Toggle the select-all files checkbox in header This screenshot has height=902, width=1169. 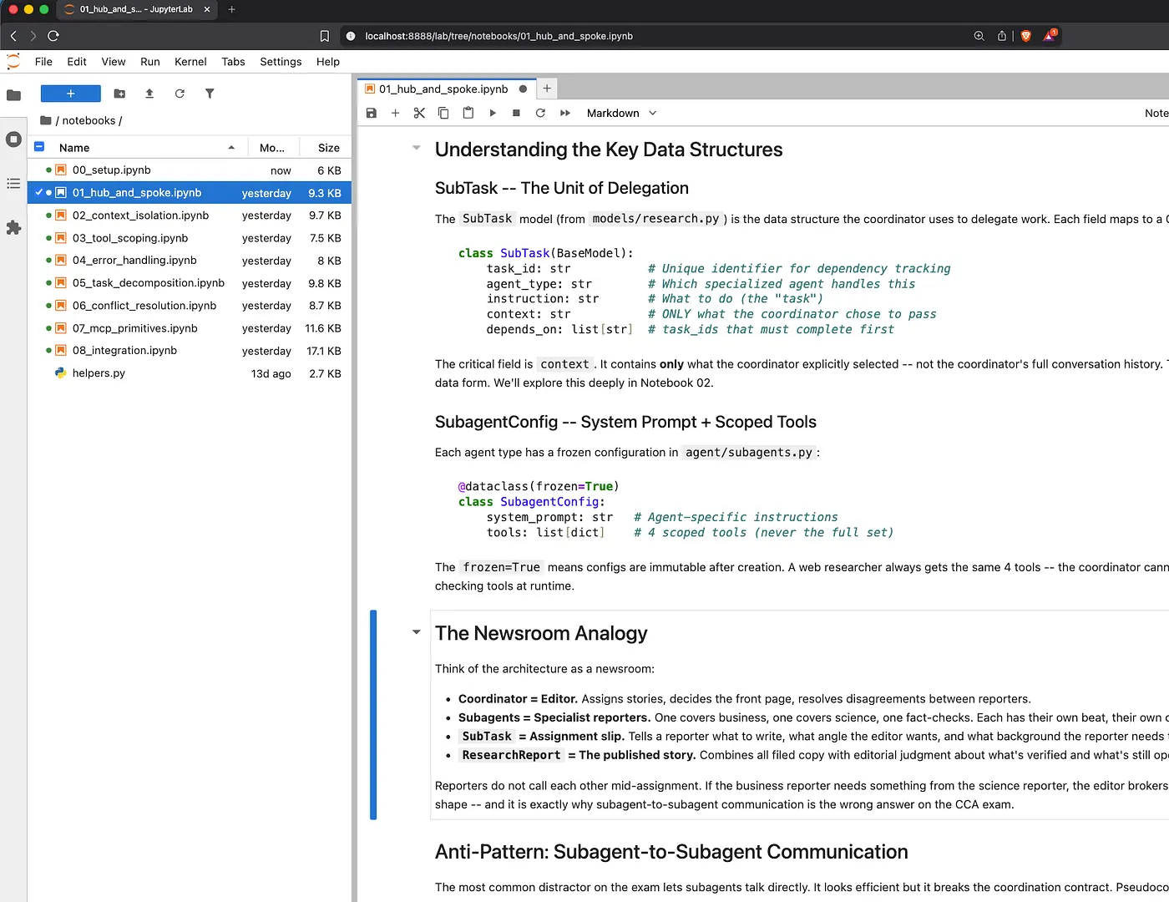coord(39,147)
